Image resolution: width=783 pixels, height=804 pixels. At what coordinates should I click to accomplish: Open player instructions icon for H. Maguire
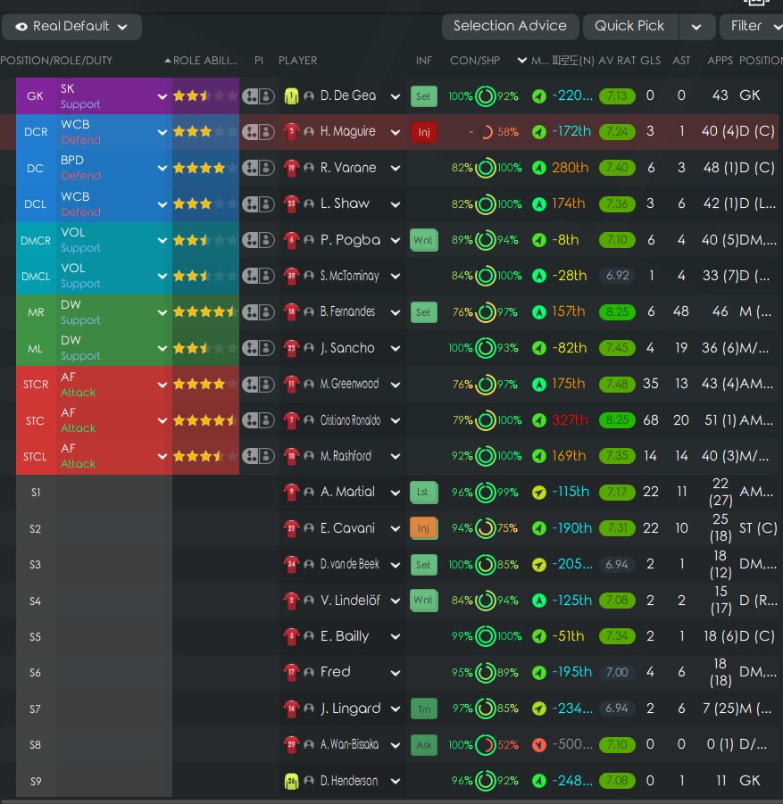coord(258,132)
